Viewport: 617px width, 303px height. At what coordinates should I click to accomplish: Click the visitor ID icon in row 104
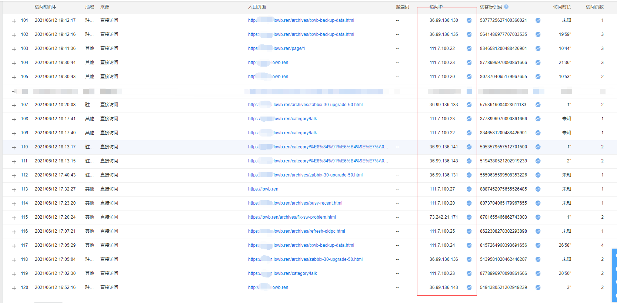coord(538,63)
